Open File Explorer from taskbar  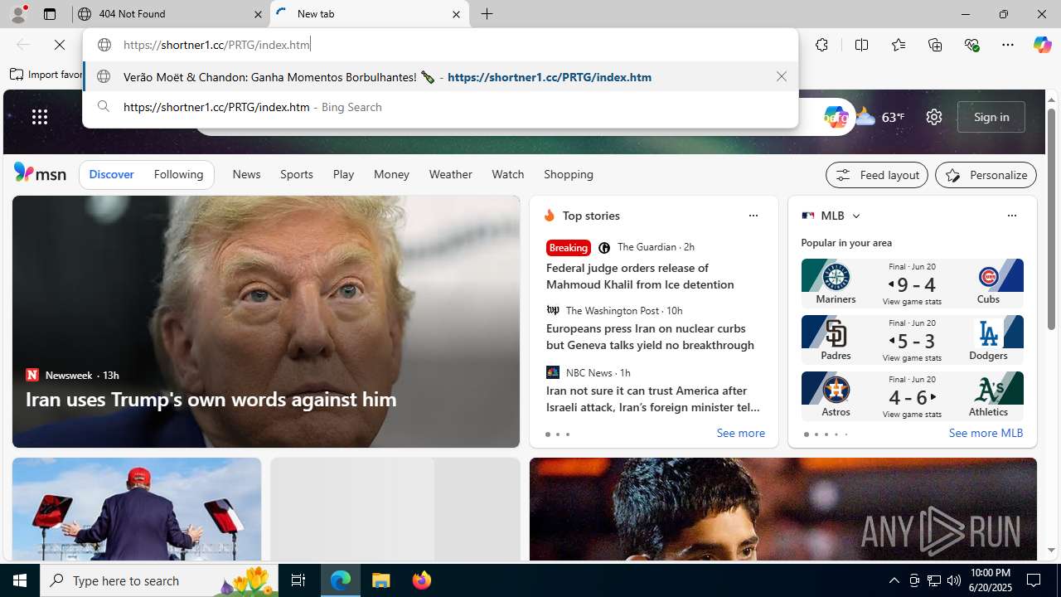click(x=381, y=580)
